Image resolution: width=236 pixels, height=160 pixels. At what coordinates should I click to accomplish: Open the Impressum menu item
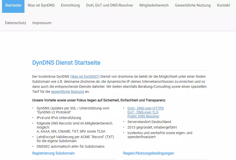42,23
